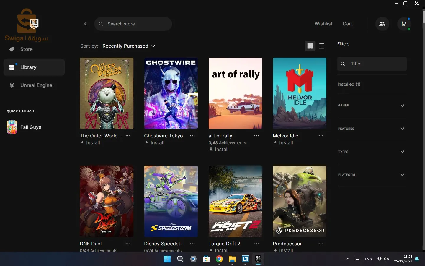Install The Outer Worlds

click(90, 143)
